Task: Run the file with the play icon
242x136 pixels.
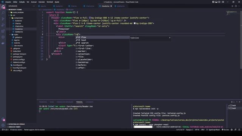Action: (x=233, y=6)
